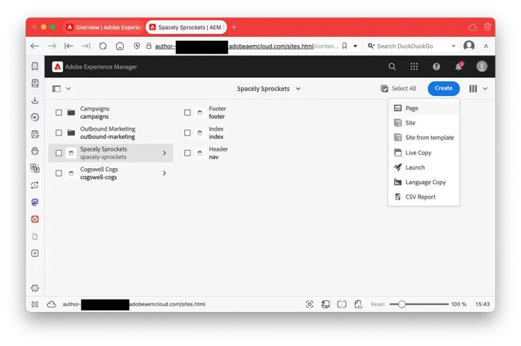Image resolution: width=521 pixels, height=346 pixels.
Task: Open the Vivaldi web panel
Action: tap(35, 220)
